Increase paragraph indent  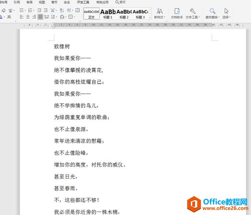46,11
